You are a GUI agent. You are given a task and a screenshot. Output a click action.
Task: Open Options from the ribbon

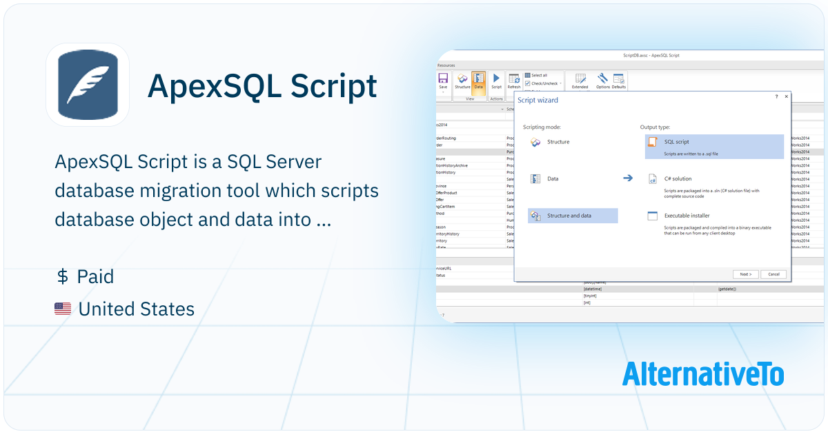(x=603, y=81)
